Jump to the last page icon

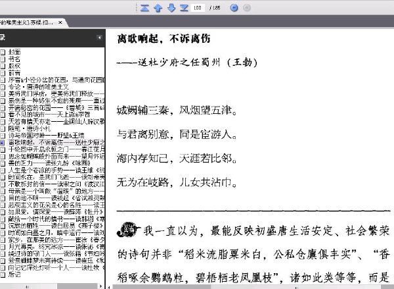(184, 8)
